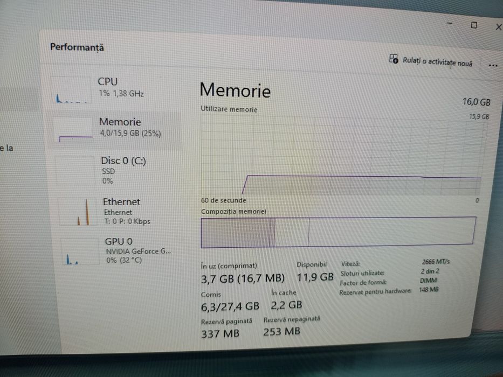Click the CPU usage mini graph thumbnail

(x=71, y=90)
